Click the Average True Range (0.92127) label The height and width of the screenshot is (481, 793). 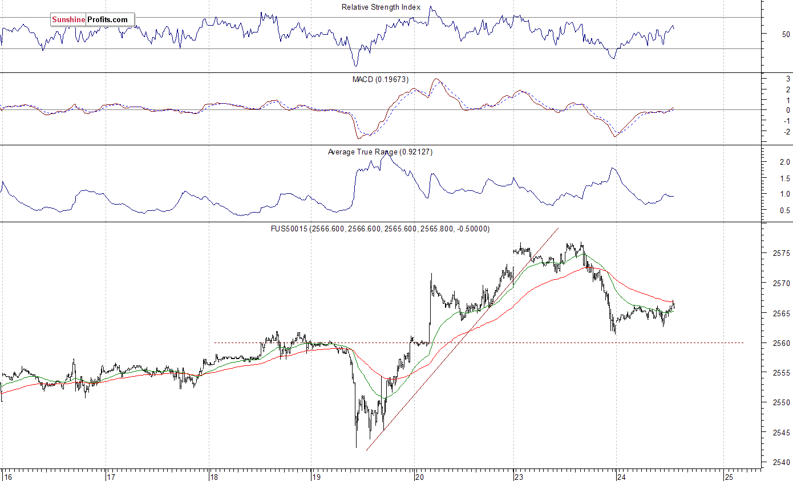[380, 152]
